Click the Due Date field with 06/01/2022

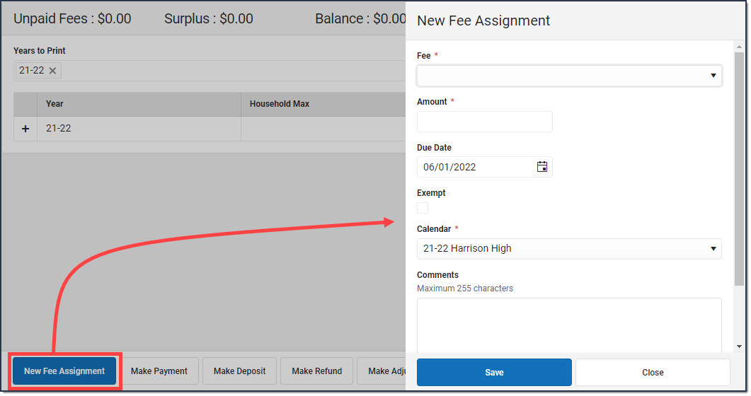coord(475,167)
